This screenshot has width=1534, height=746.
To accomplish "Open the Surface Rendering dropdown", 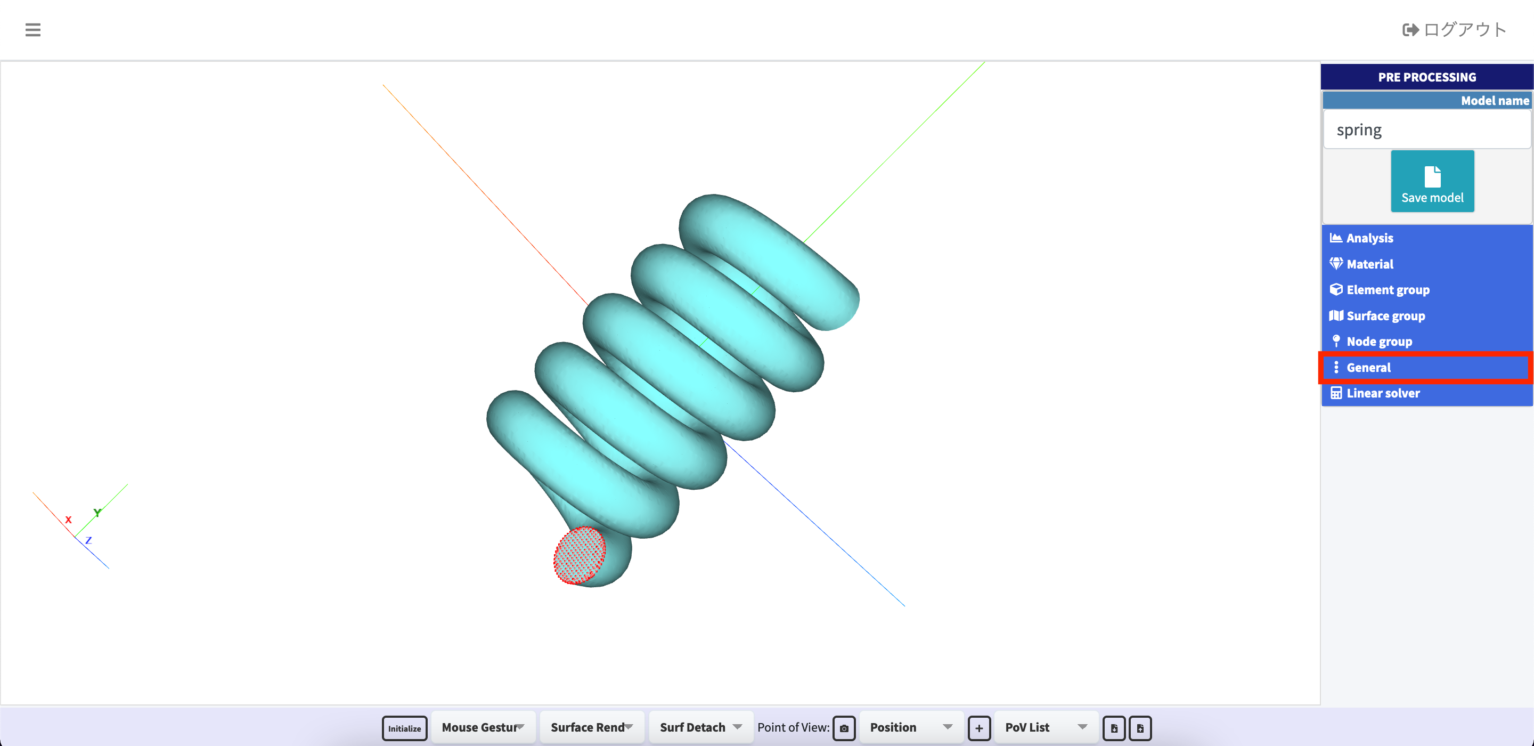I will pyautogui.click(x=591, y=727).
